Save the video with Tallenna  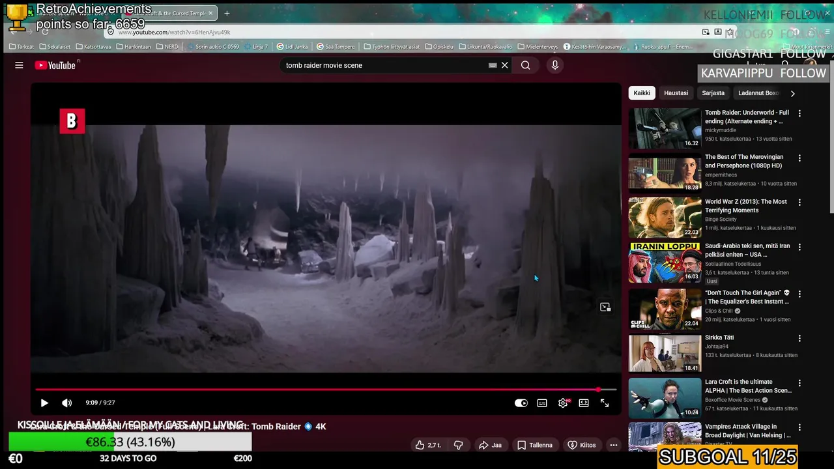[x=535, y=445]
